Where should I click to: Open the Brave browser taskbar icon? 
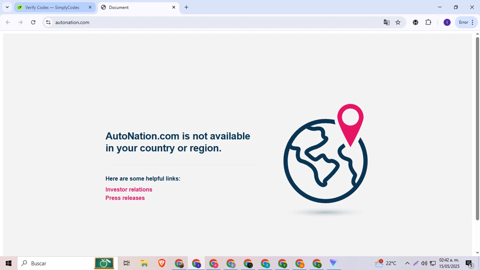(162, 263)
